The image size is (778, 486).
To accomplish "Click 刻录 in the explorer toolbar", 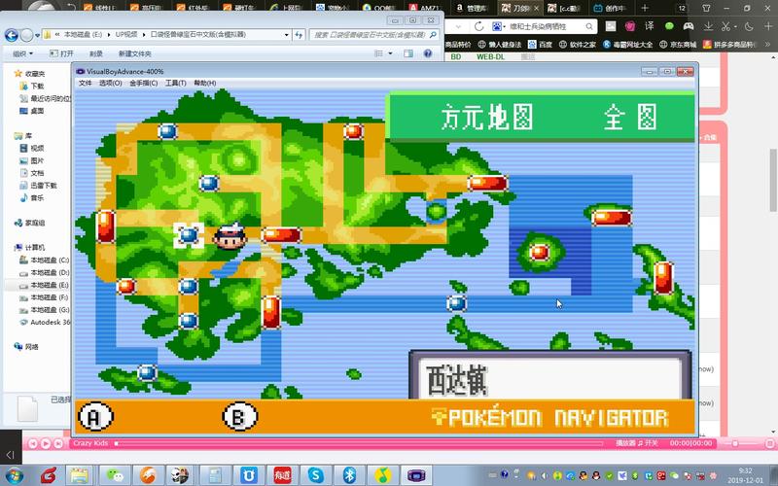I will [95, 53].
